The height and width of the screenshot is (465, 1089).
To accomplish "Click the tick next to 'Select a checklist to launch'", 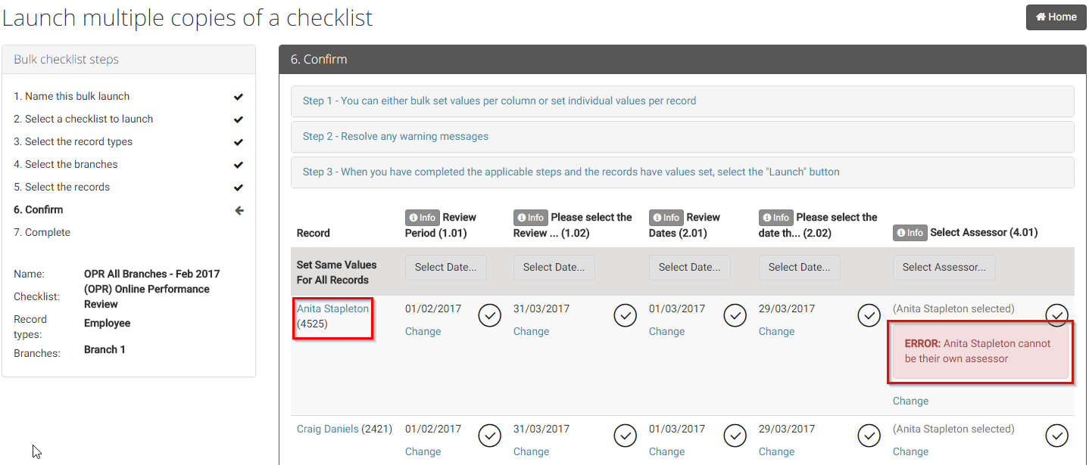I will [239, 119].
